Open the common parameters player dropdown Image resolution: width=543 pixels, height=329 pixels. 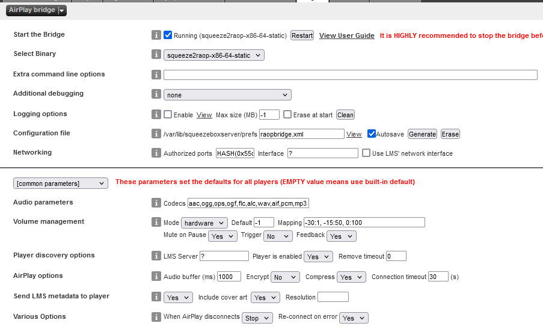click(61, 183)
